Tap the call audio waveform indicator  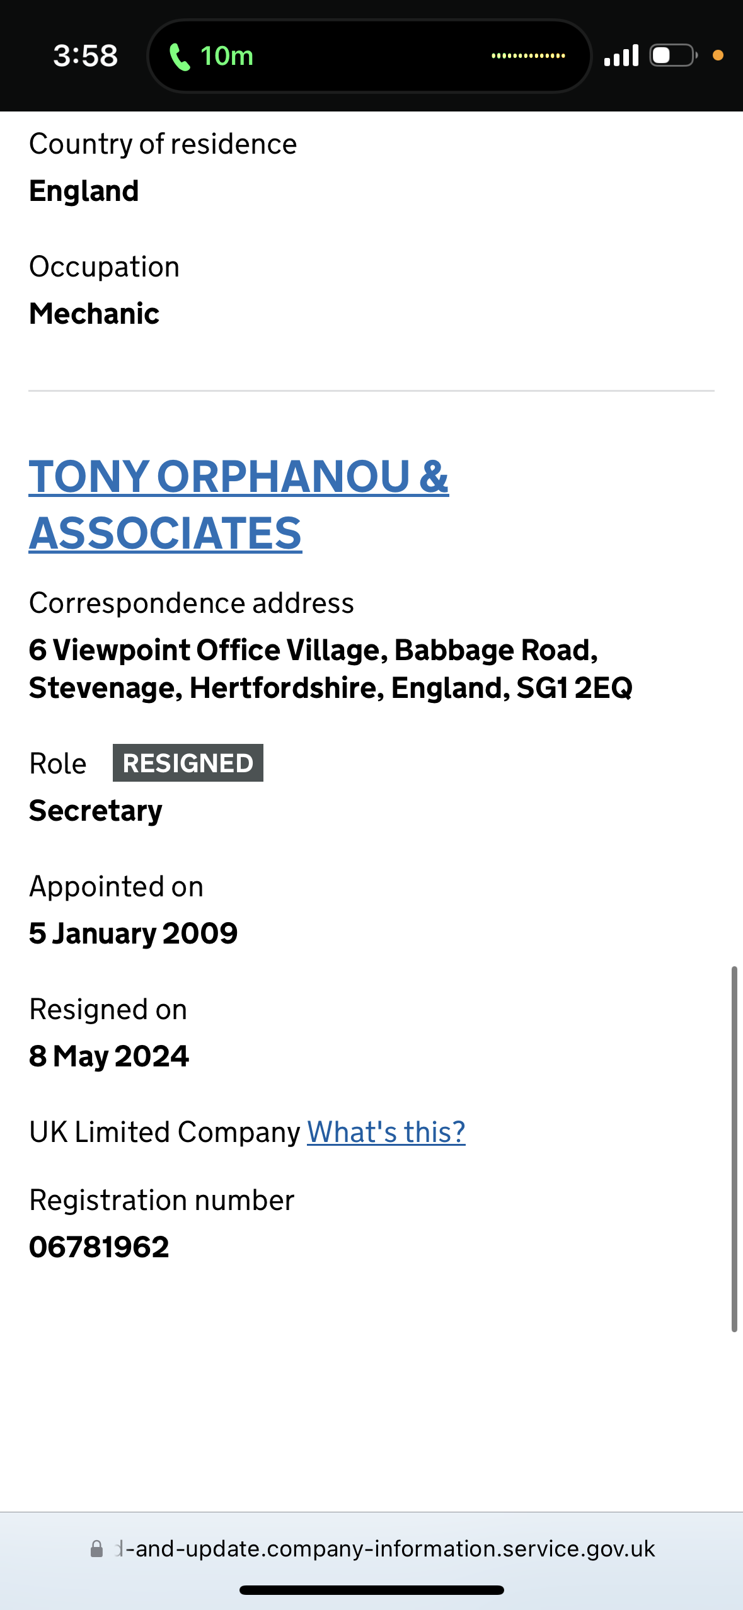tap(528, 56)
